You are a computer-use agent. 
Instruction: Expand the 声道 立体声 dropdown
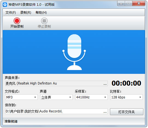56,97
